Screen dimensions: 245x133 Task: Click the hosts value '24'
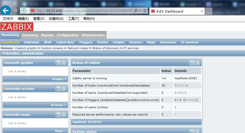(163, 85)
